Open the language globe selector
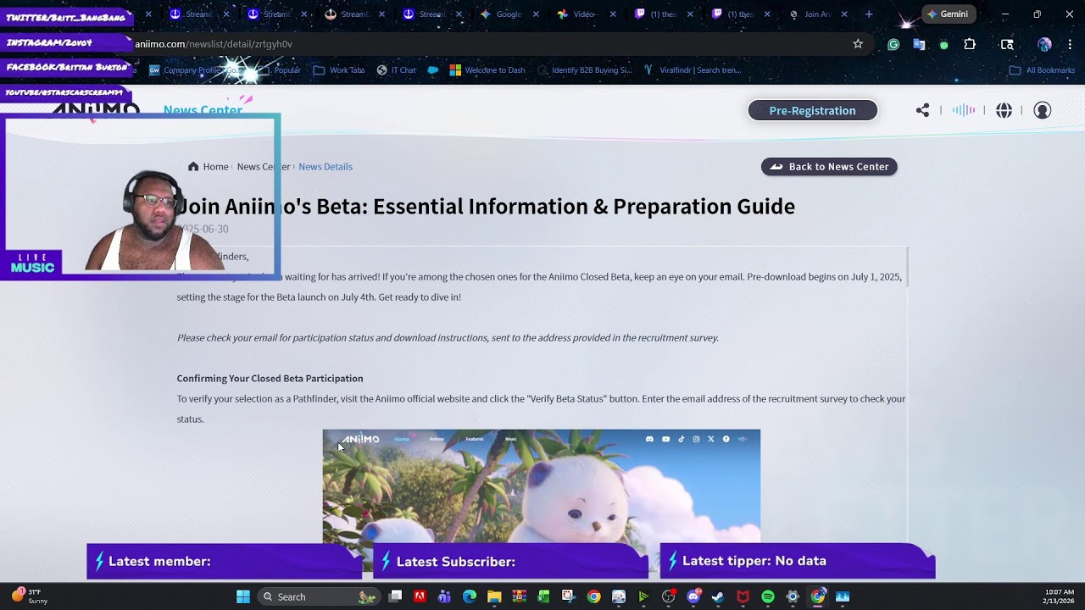This screenshot has width=1085, height=610. 1004,110
